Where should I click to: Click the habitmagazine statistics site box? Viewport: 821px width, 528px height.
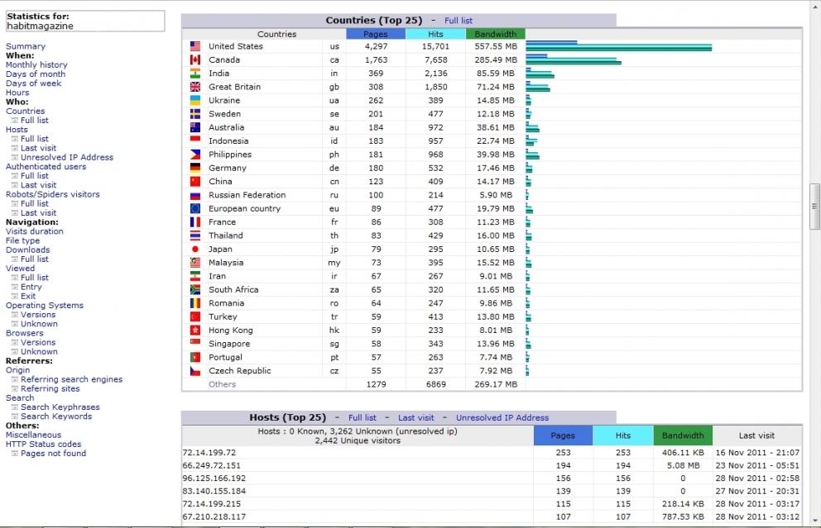coord(84,21)
